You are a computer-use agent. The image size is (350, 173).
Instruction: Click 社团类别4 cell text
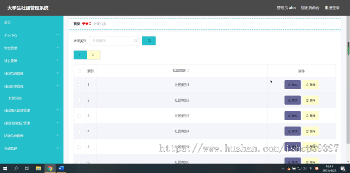[x=182, y=131]
